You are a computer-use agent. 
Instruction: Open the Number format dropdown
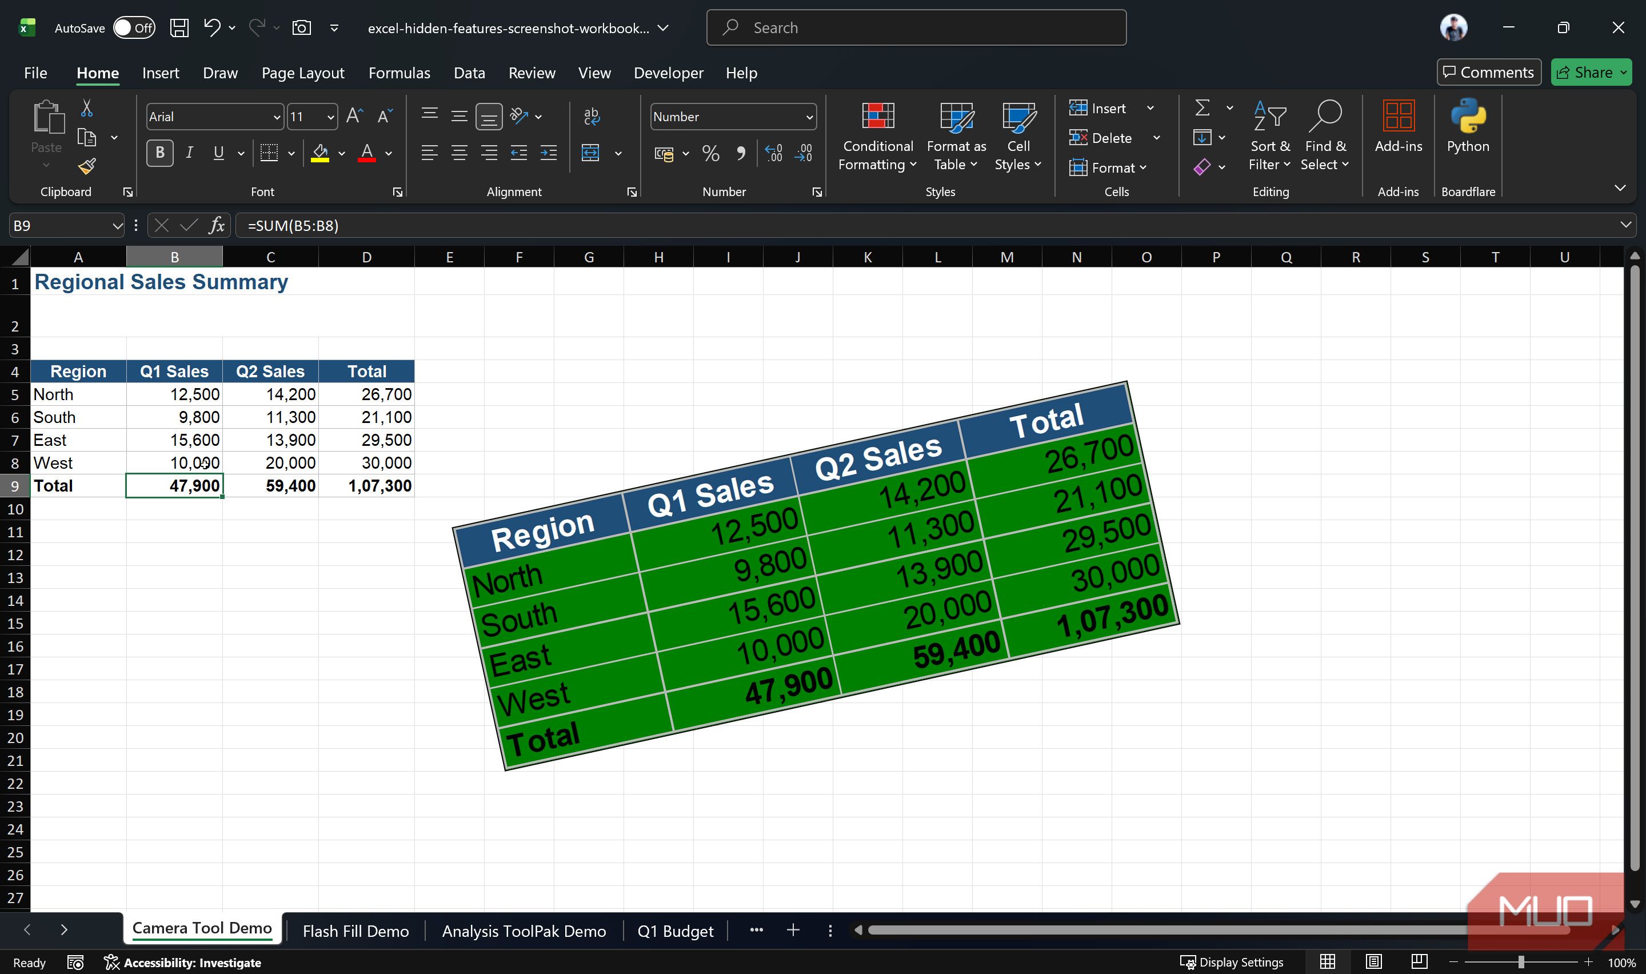point(809,117)
